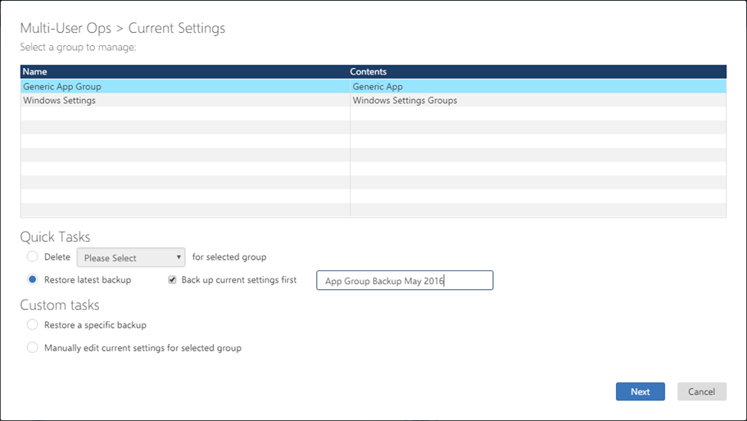Click the Quick Tasks section heading

tap(57, 237)
